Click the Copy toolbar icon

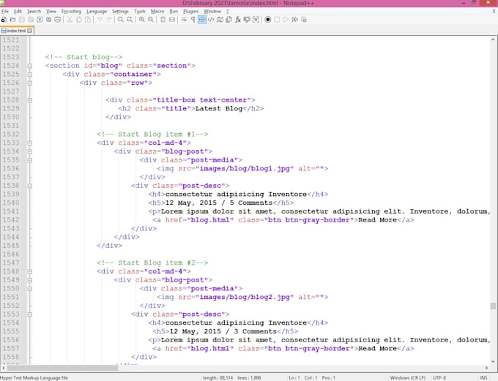click(x=79, y=20)
